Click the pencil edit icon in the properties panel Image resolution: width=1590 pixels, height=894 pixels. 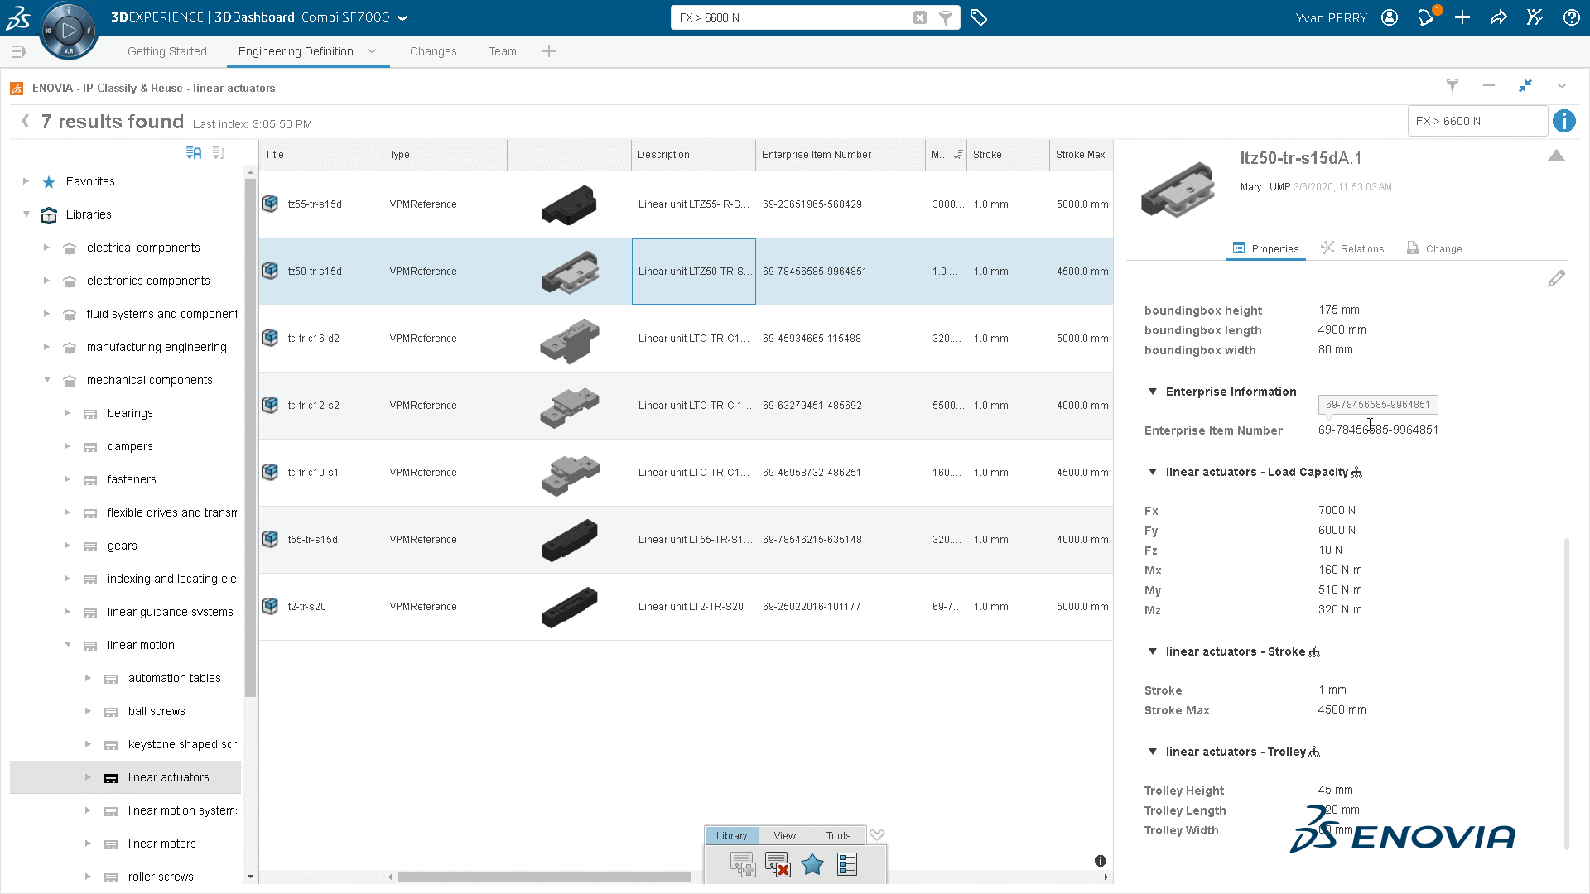[1556, 279]
